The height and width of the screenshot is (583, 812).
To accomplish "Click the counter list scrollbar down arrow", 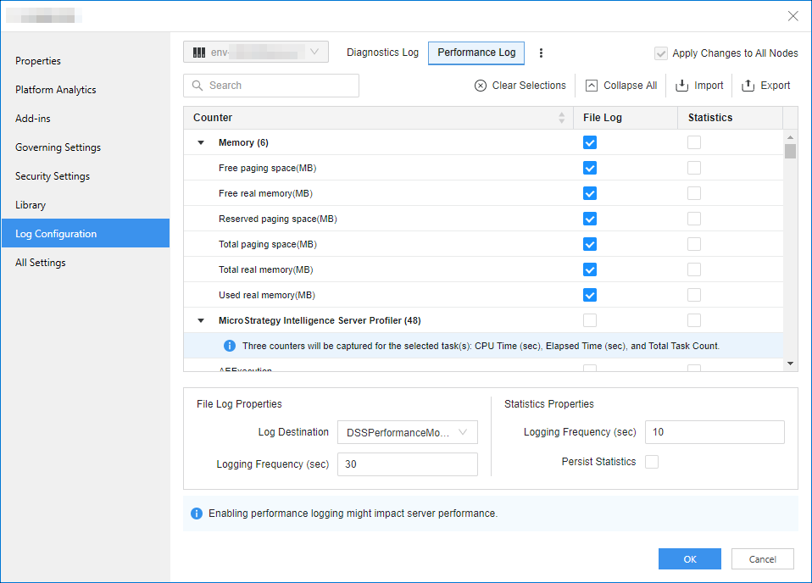I will pos(790,364).
